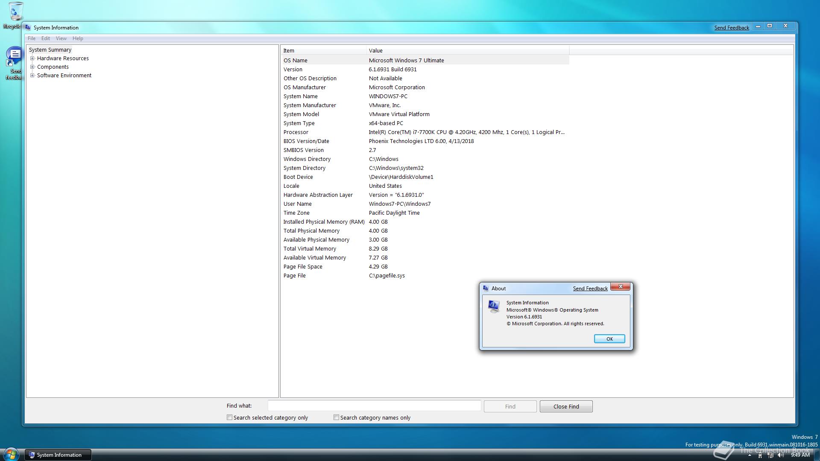Open the Send feedback desktop shortcut
This screenshot has height=461, width=820.
click(x=13, y=63)
